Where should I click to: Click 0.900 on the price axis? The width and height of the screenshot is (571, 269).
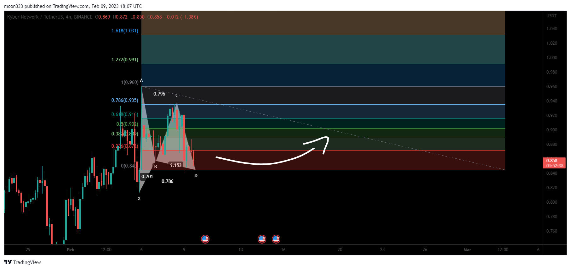pyautogui.click(x=552, y=130)
